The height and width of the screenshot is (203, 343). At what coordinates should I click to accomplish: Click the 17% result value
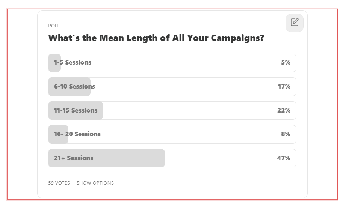(284, 87)
